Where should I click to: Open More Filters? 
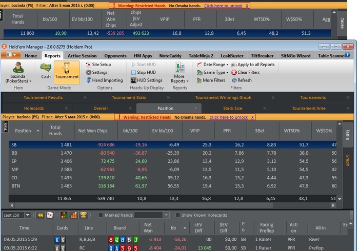pyautogui.click(x=211, y=80)
